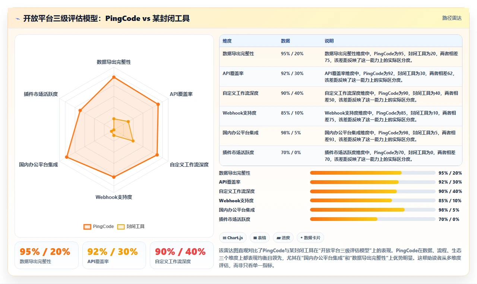The height and width of the screenshot is (284, 477).
Task: Click the PingCode point on the API覆盖率 axis
Action: click(x=158, y=104)
